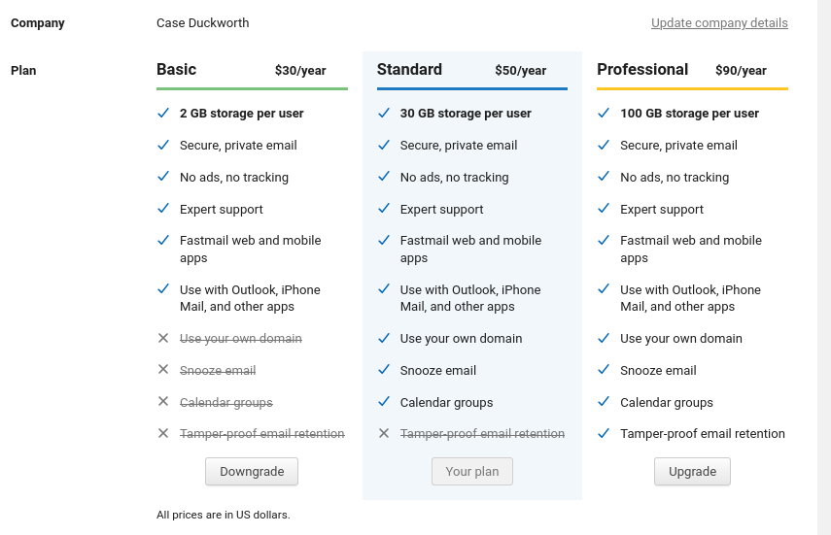Click the Downgrade button under Basic plan
The height and width of the screenshot is (535, 831).
(x=252, y=472)
